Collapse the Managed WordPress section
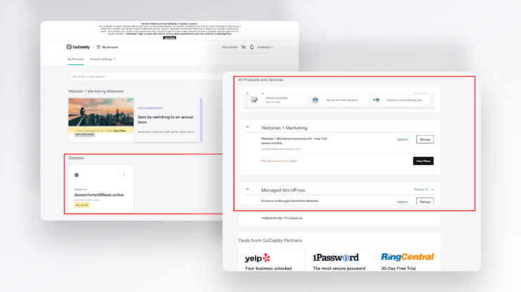Screen dimensions: 521x292 248,190
